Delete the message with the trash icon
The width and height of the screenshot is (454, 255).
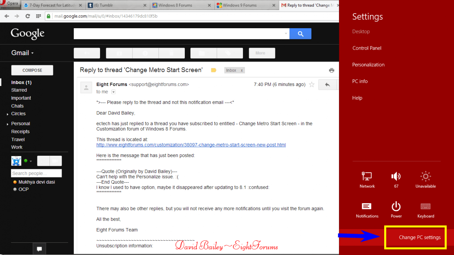(x=172, y=53)
